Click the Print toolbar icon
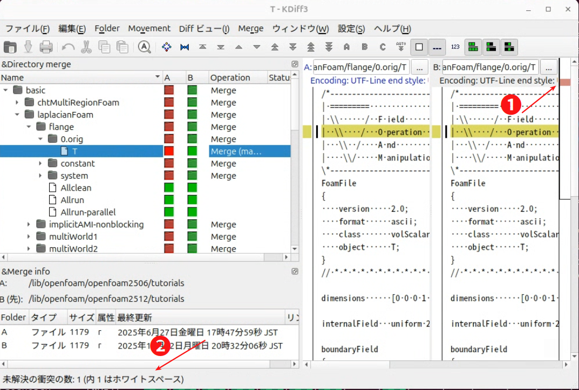This screenshot has height=390, width=579. point(46,47)
